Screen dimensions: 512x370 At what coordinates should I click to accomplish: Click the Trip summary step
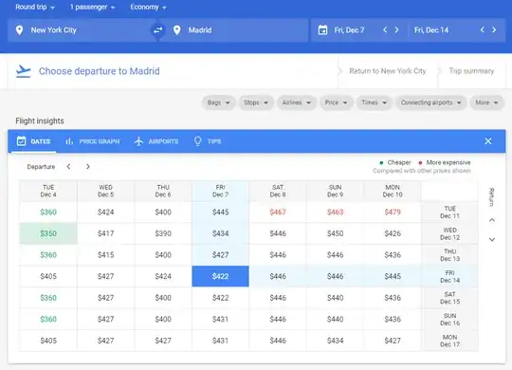point(471,71)
